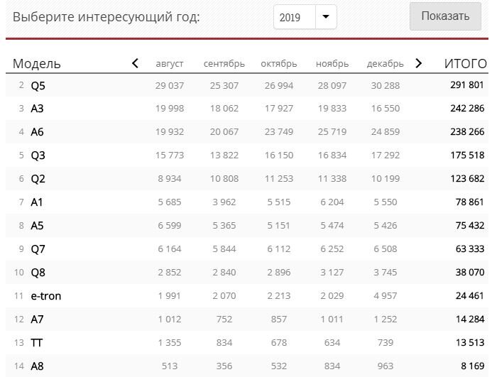
Task: Click Q7 December value 6 508
Action: coord(386,249)
